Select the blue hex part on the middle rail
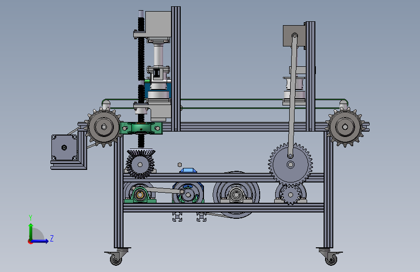 tap(188, 170)
